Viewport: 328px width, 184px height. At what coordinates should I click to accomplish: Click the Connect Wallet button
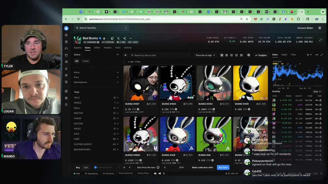pyautogui.click(x=305, y=28)
